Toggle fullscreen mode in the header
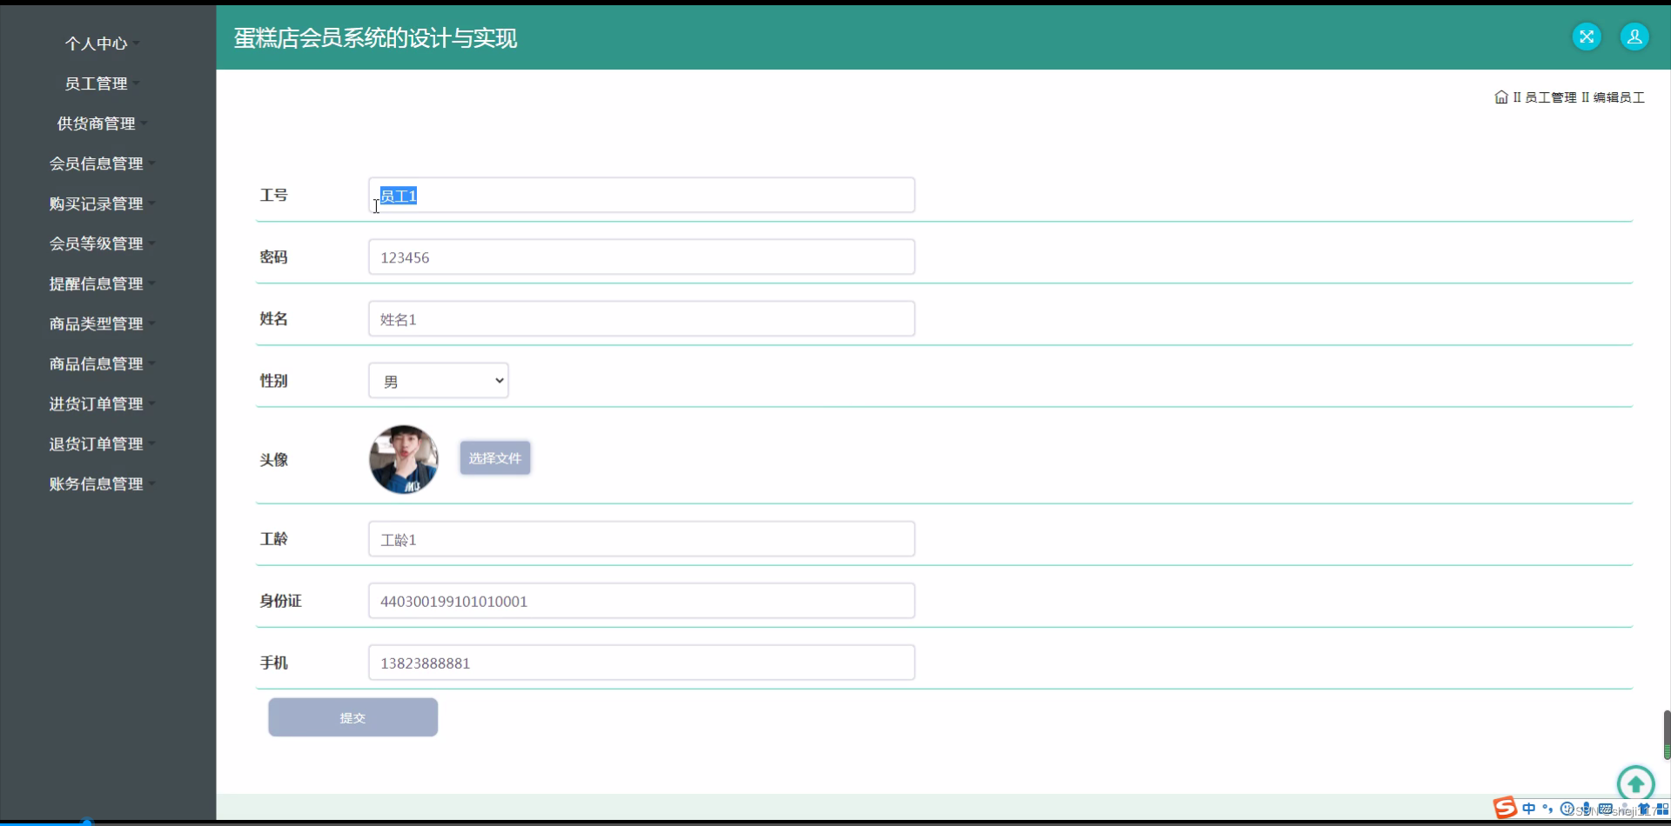1671x826 pixels. (1586, 36)
